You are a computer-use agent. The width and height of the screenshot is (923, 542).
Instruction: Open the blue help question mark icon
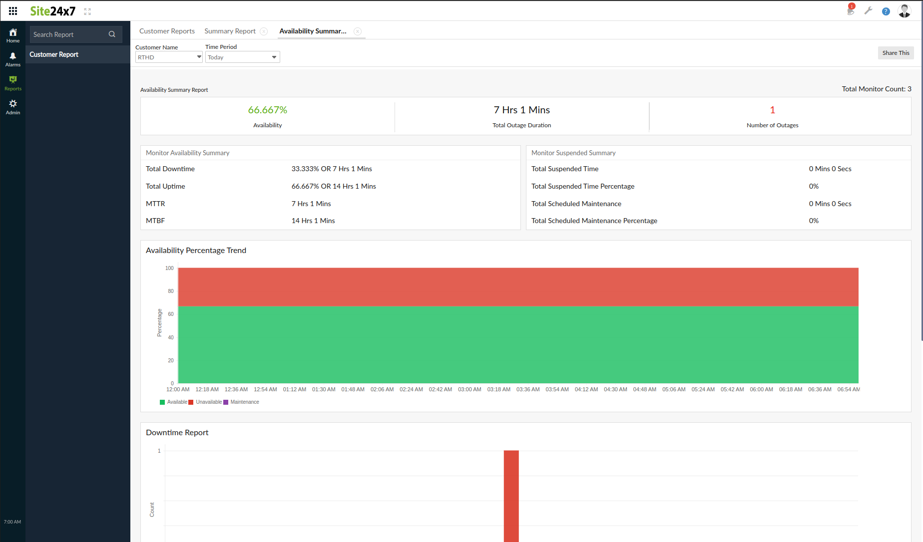(x=886, y=11)
